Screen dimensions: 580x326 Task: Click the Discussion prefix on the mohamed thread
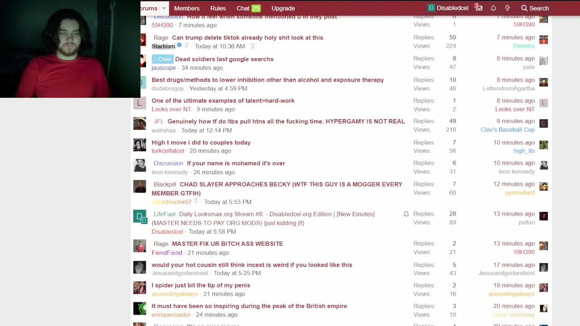(168, 163)
